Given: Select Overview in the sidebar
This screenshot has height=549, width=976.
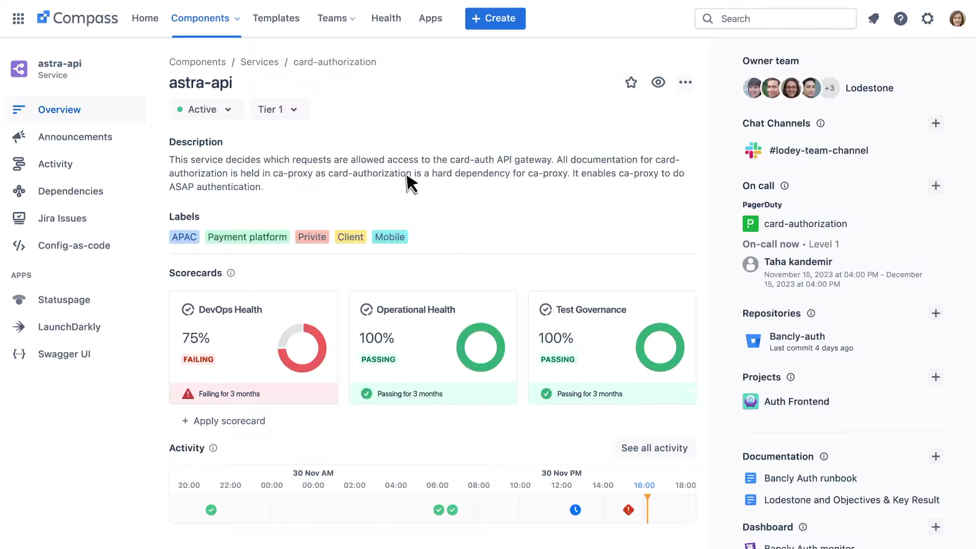Looking at the screenshot, I should point(76,109).
